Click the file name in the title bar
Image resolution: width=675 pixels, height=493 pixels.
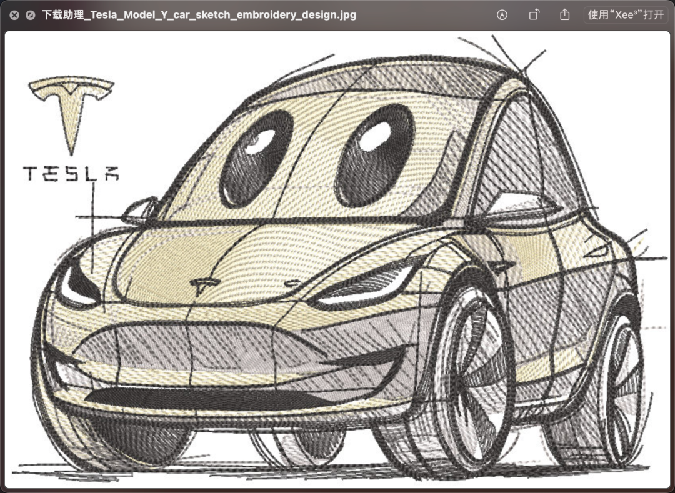pyautogui.click(x=199, y=15)
